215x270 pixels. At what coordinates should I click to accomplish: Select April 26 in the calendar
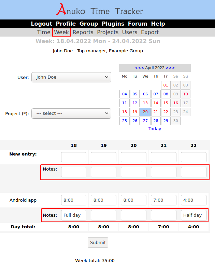(135, 121)
